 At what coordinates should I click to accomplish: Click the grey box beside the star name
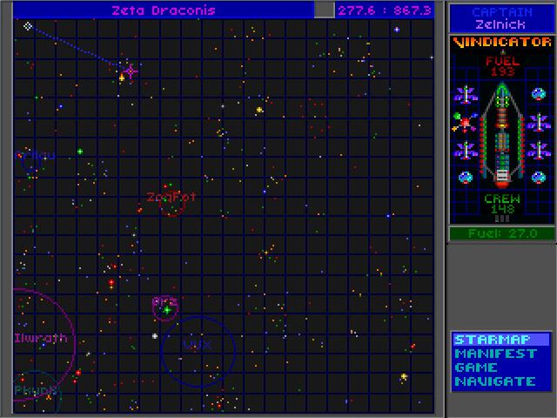tap(324, 10)
